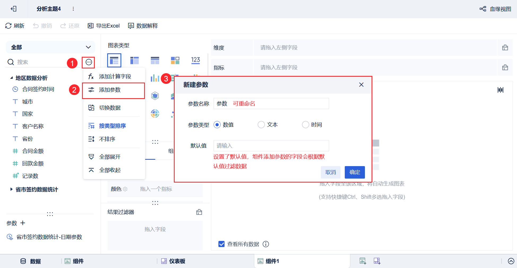The image size is (517, 268).
Task: Click 导出Excel in the toolbar
Action: coord(104,26)
